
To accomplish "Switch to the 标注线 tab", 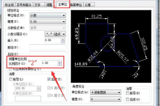I will coord(9,5).
